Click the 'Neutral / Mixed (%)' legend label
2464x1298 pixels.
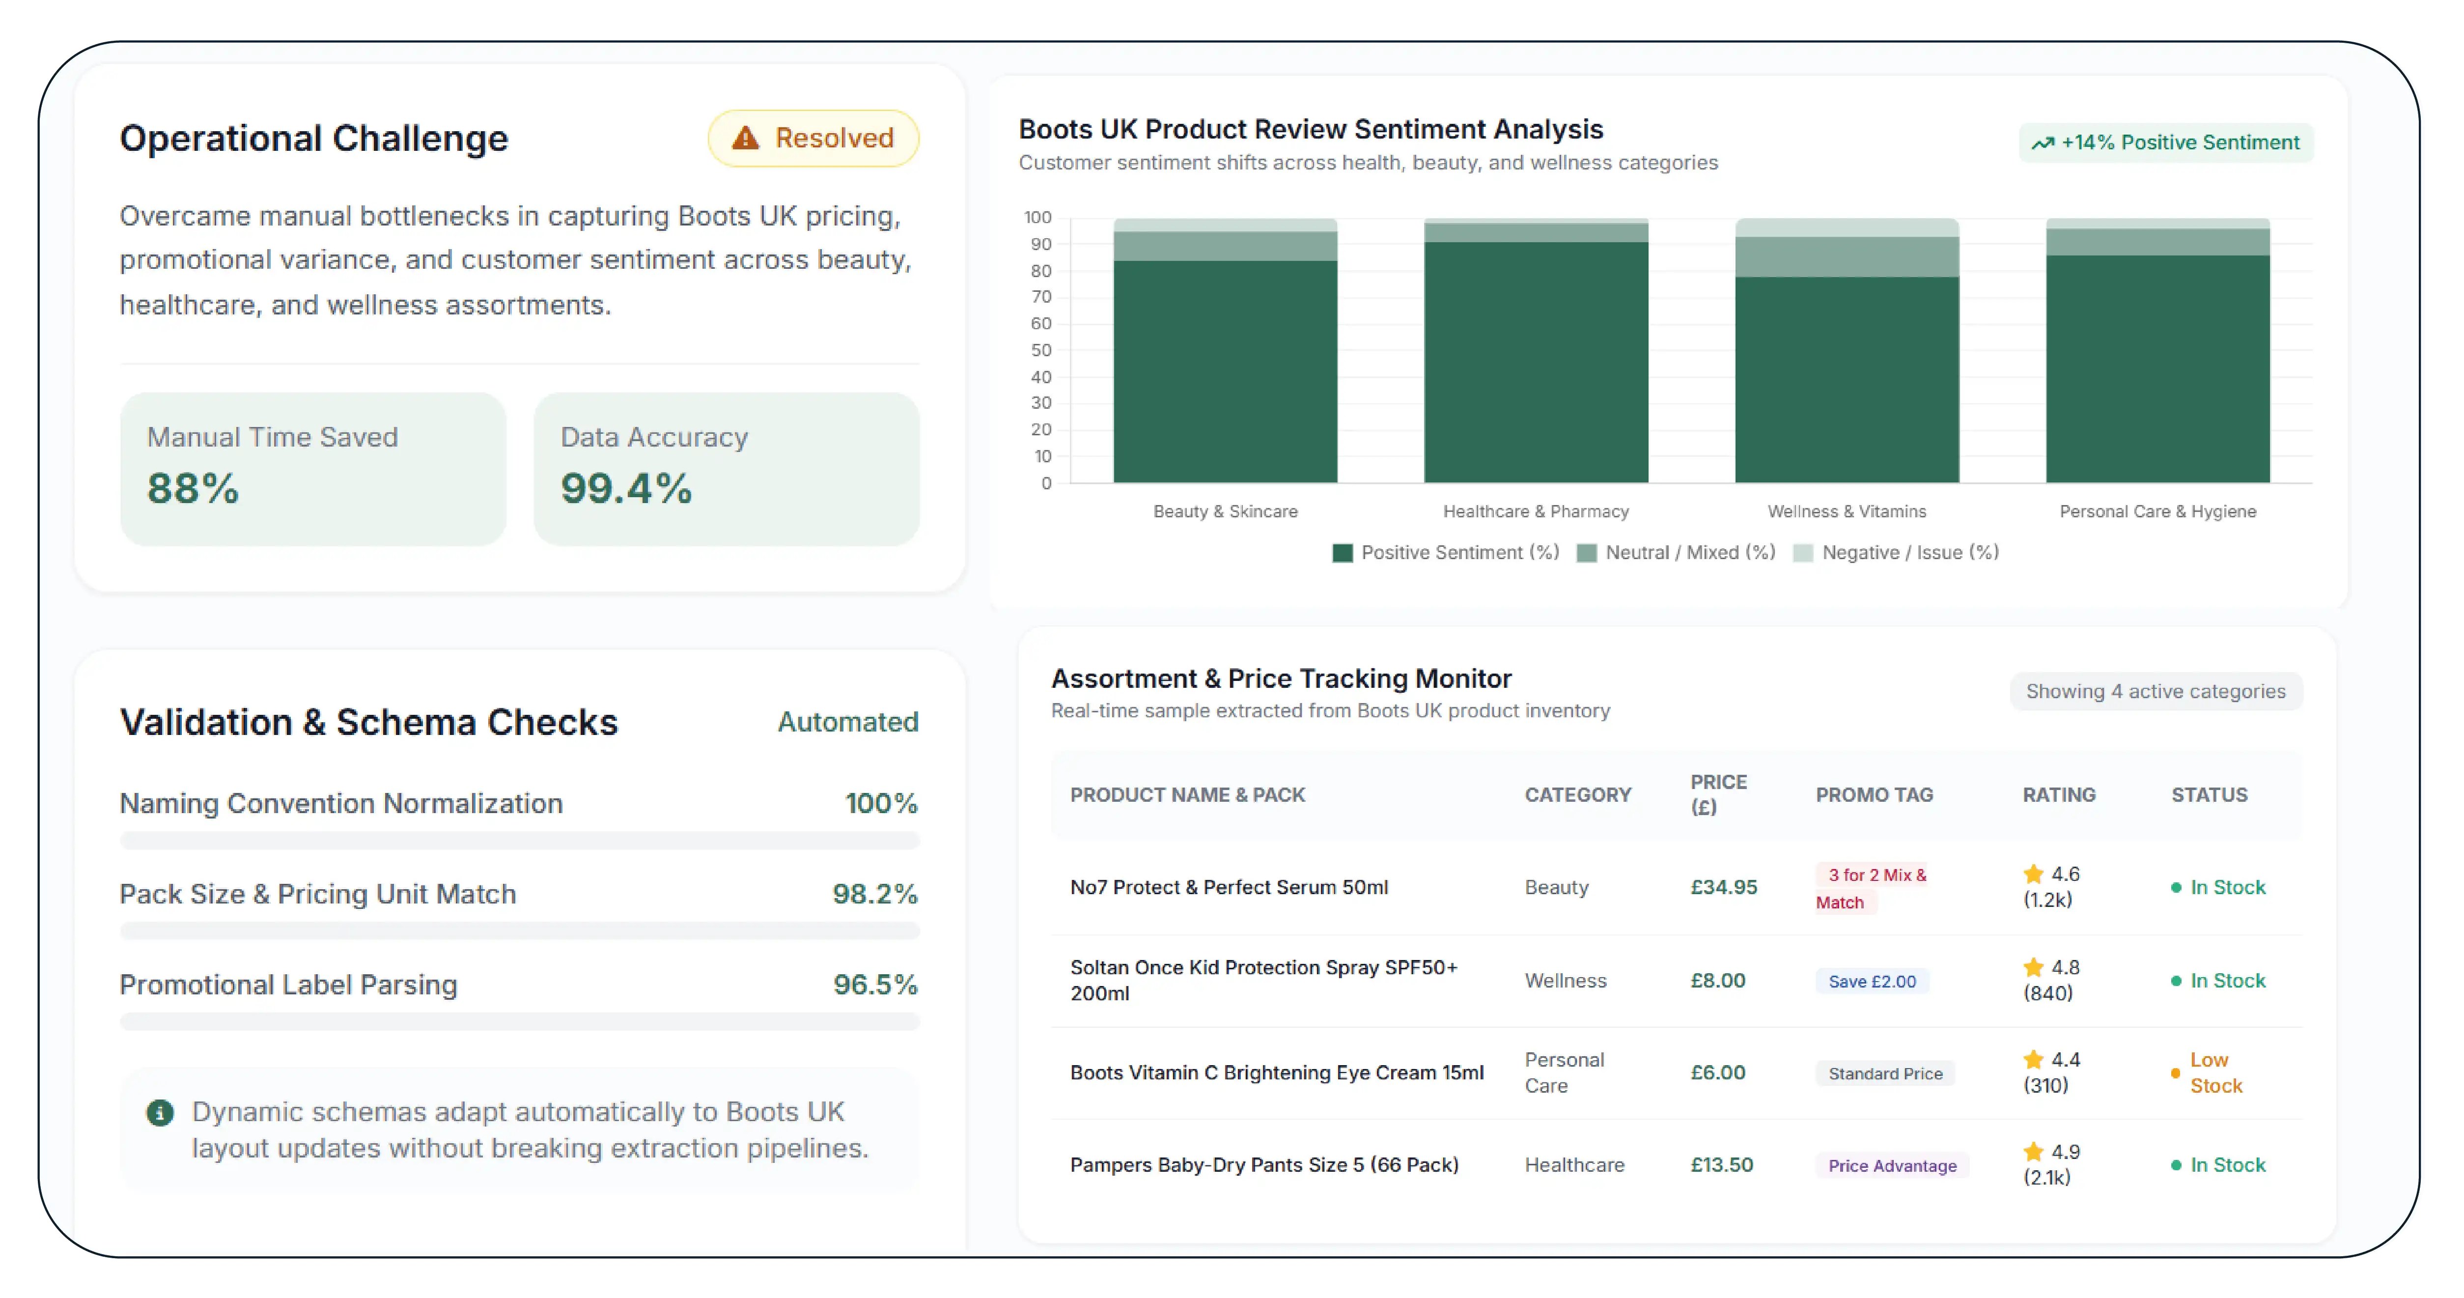point(1690,553)
